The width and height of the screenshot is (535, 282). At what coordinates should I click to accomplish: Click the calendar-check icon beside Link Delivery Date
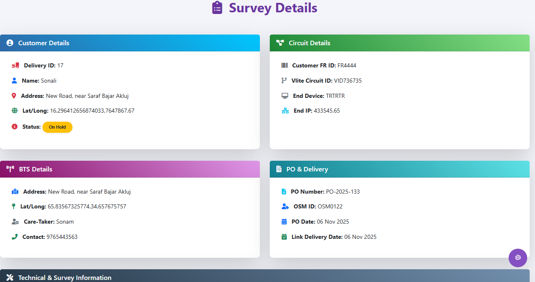[x=284, y=237]
